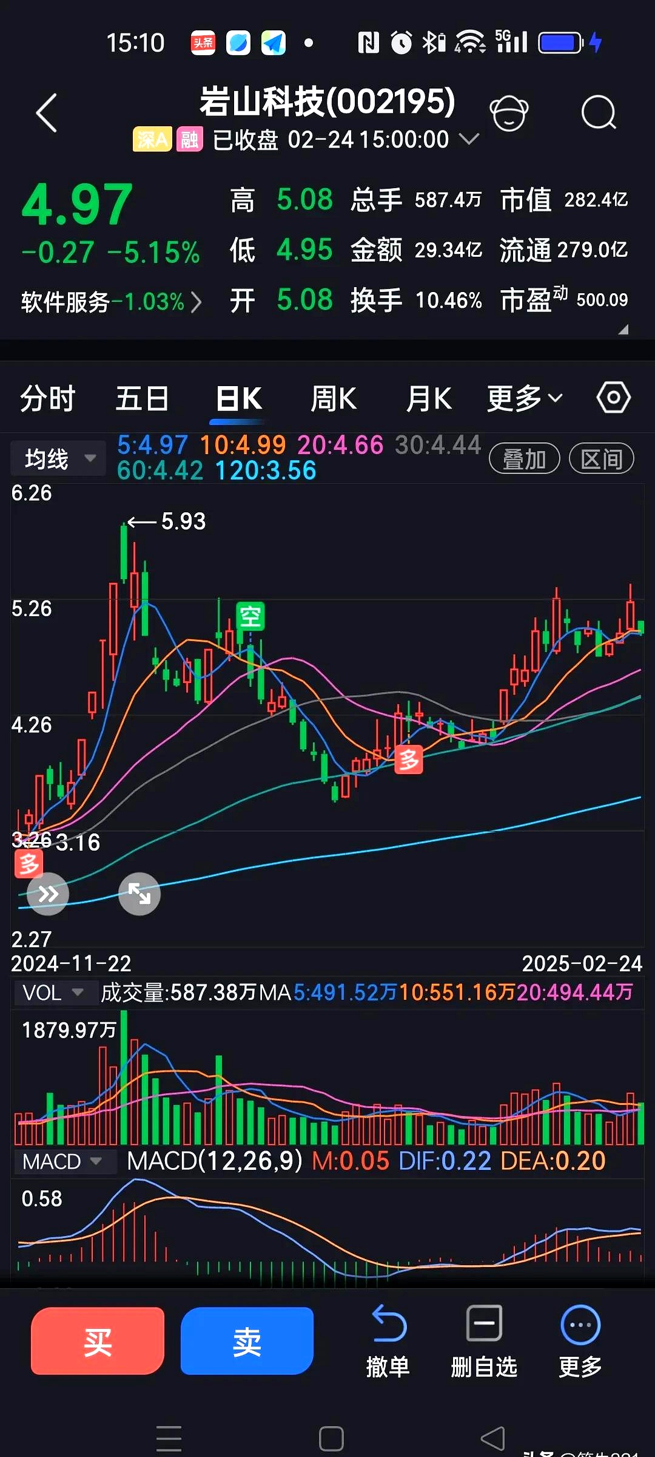Expand the date-time dropdown chevron
655x1457 pixels.
point(469,139)
